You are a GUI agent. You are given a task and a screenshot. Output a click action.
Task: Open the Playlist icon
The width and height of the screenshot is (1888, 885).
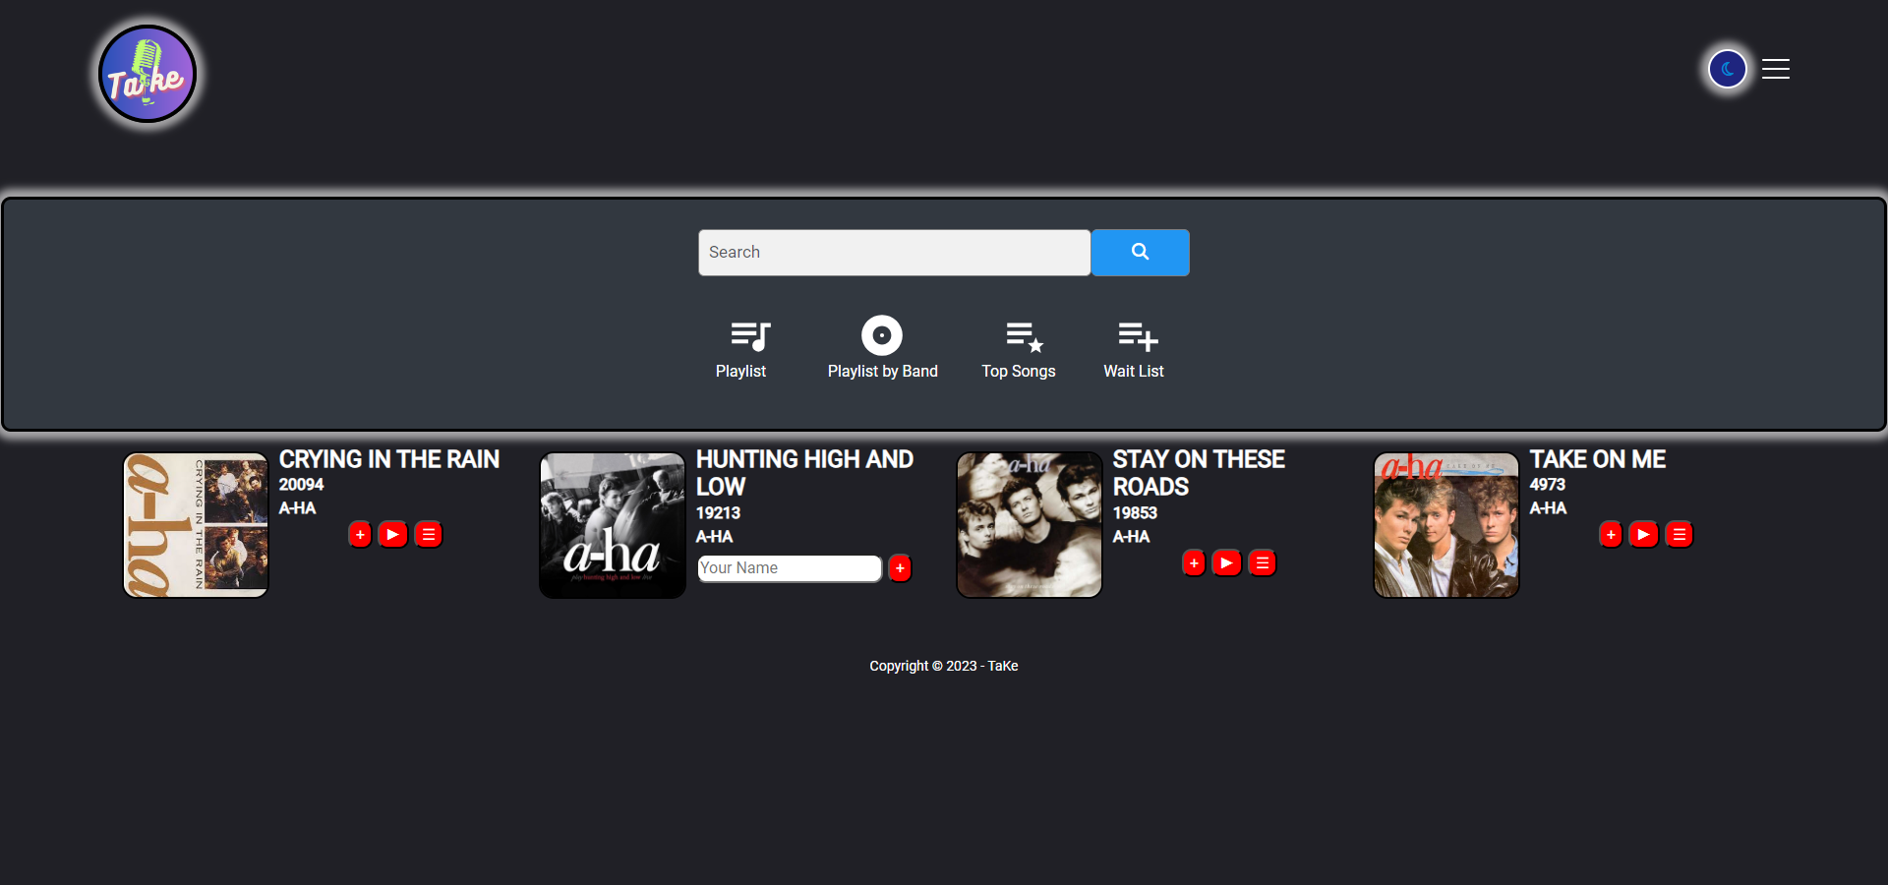coord(750,336)
